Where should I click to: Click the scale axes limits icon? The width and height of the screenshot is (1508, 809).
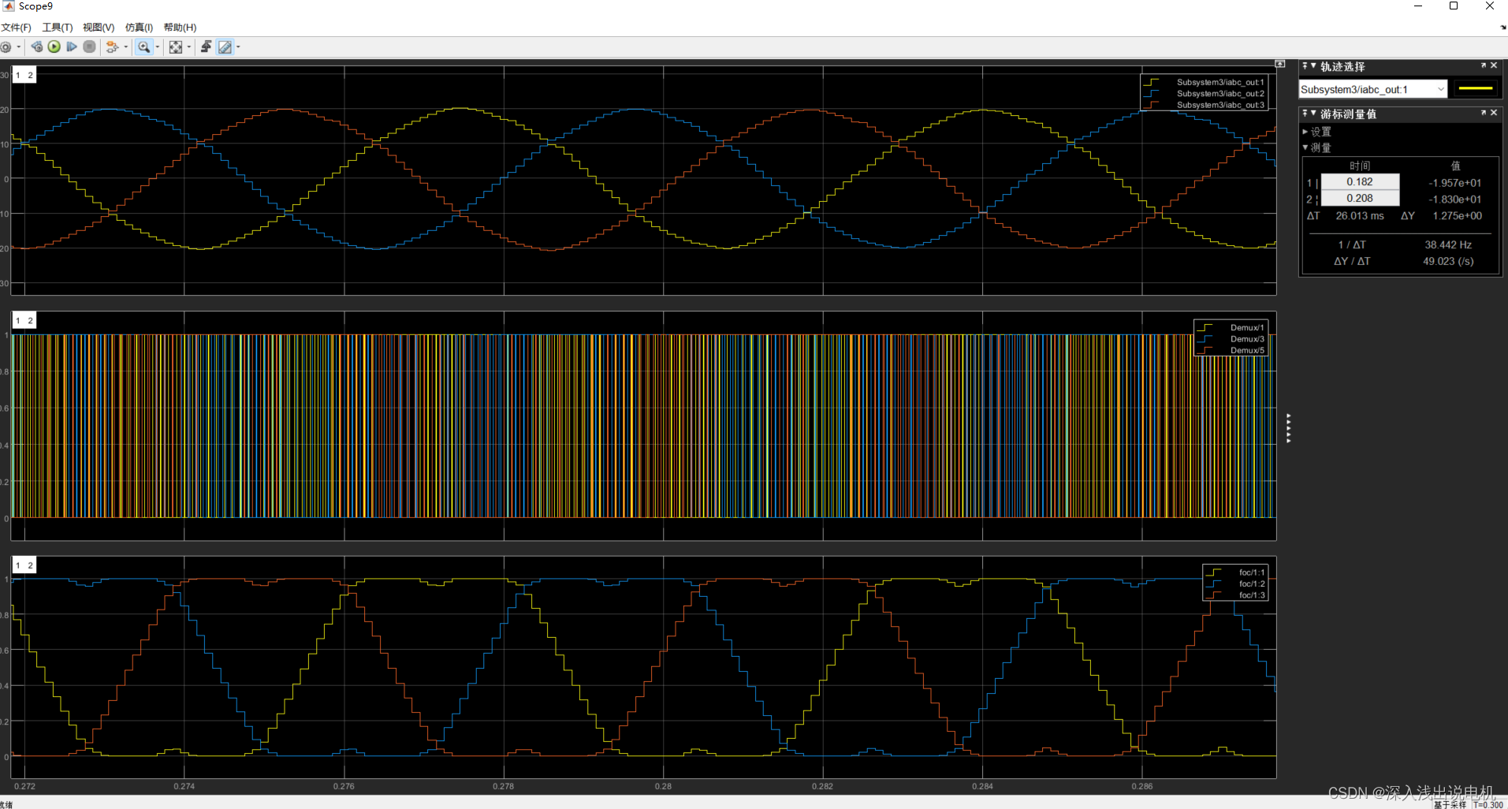point(176,47)
